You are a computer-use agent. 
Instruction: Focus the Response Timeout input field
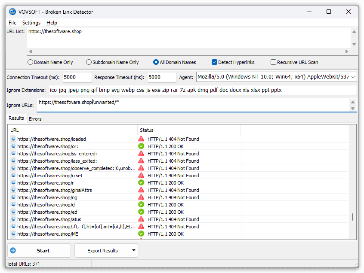coord(162,77)
